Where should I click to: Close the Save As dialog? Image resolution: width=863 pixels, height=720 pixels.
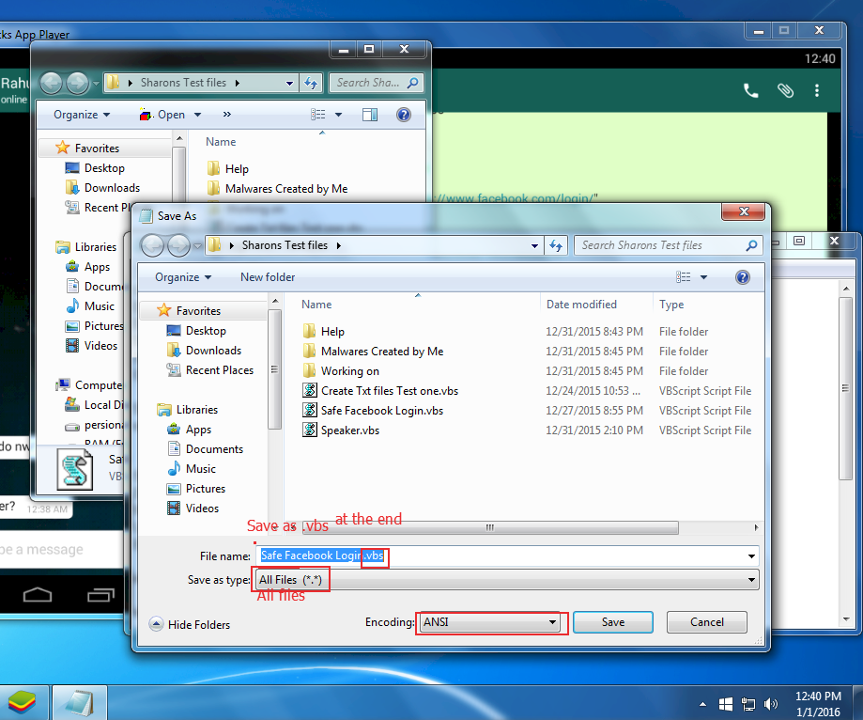(x=744, y=211)
